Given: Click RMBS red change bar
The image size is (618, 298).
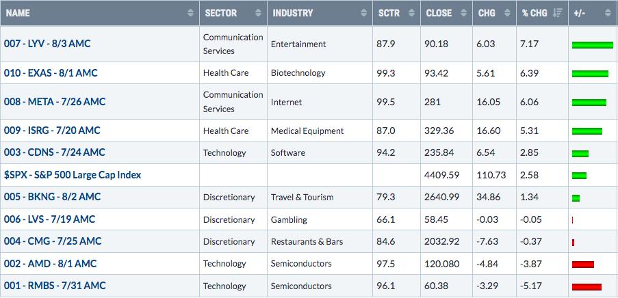Looking at the screenshot, I should (587, 287).
